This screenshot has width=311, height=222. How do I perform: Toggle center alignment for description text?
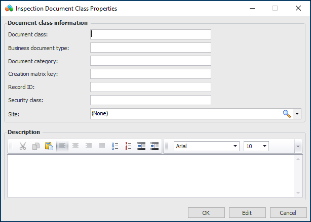coord(75,146)
